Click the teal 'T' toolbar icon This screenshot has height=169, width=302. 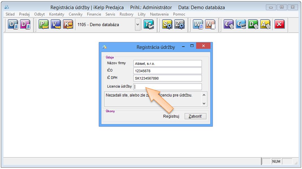point(149,25)
